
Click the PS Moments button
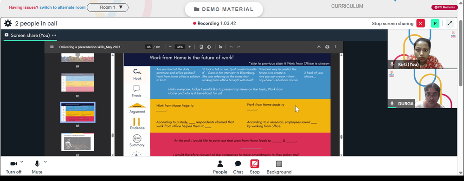click(x=445, y=7)
